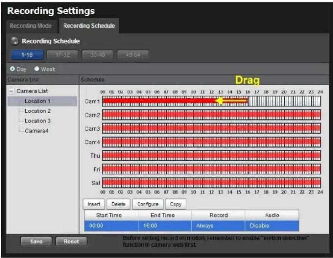The image size is (333, 258).
Task: Click the Cam3 schedule timeline bar
Action: click(212, 128)
